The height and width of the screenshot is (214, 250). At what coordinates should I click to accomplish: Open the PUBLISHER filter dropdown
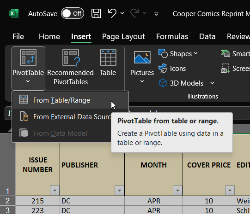coord(119,190)
